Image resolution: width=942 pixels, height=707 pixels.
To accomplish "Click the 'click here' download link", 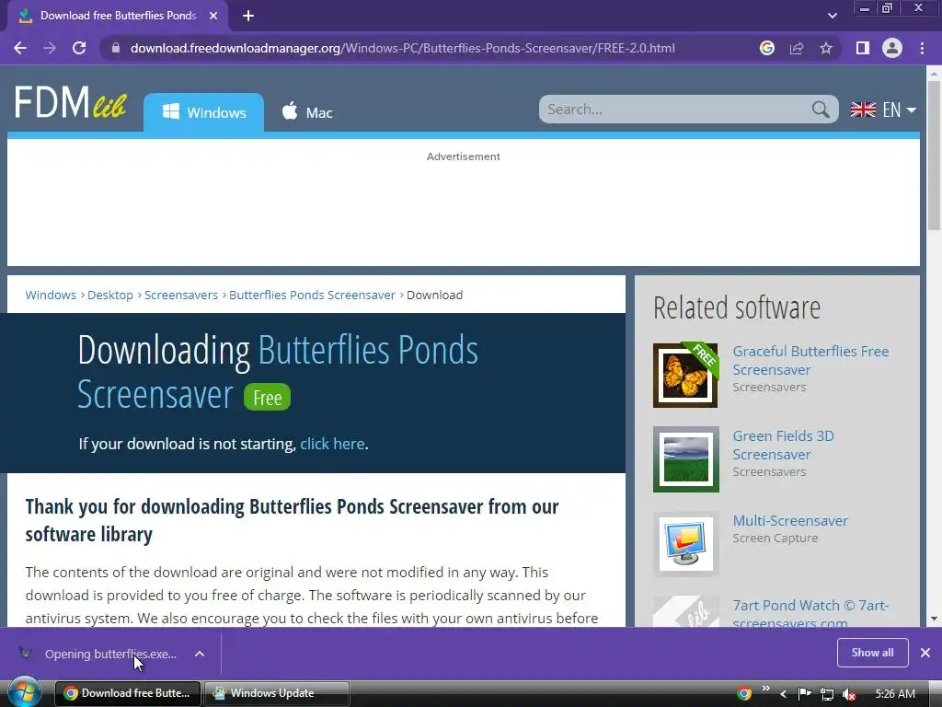I will [332, 444].
